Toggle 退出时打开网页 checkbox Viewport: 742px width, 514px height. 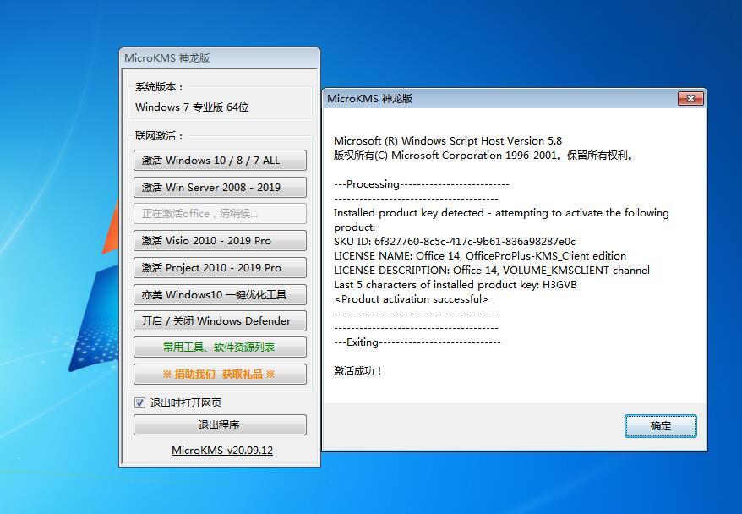click(140, 402)
